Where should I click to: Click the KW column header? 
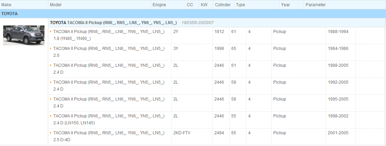point(204,5)
